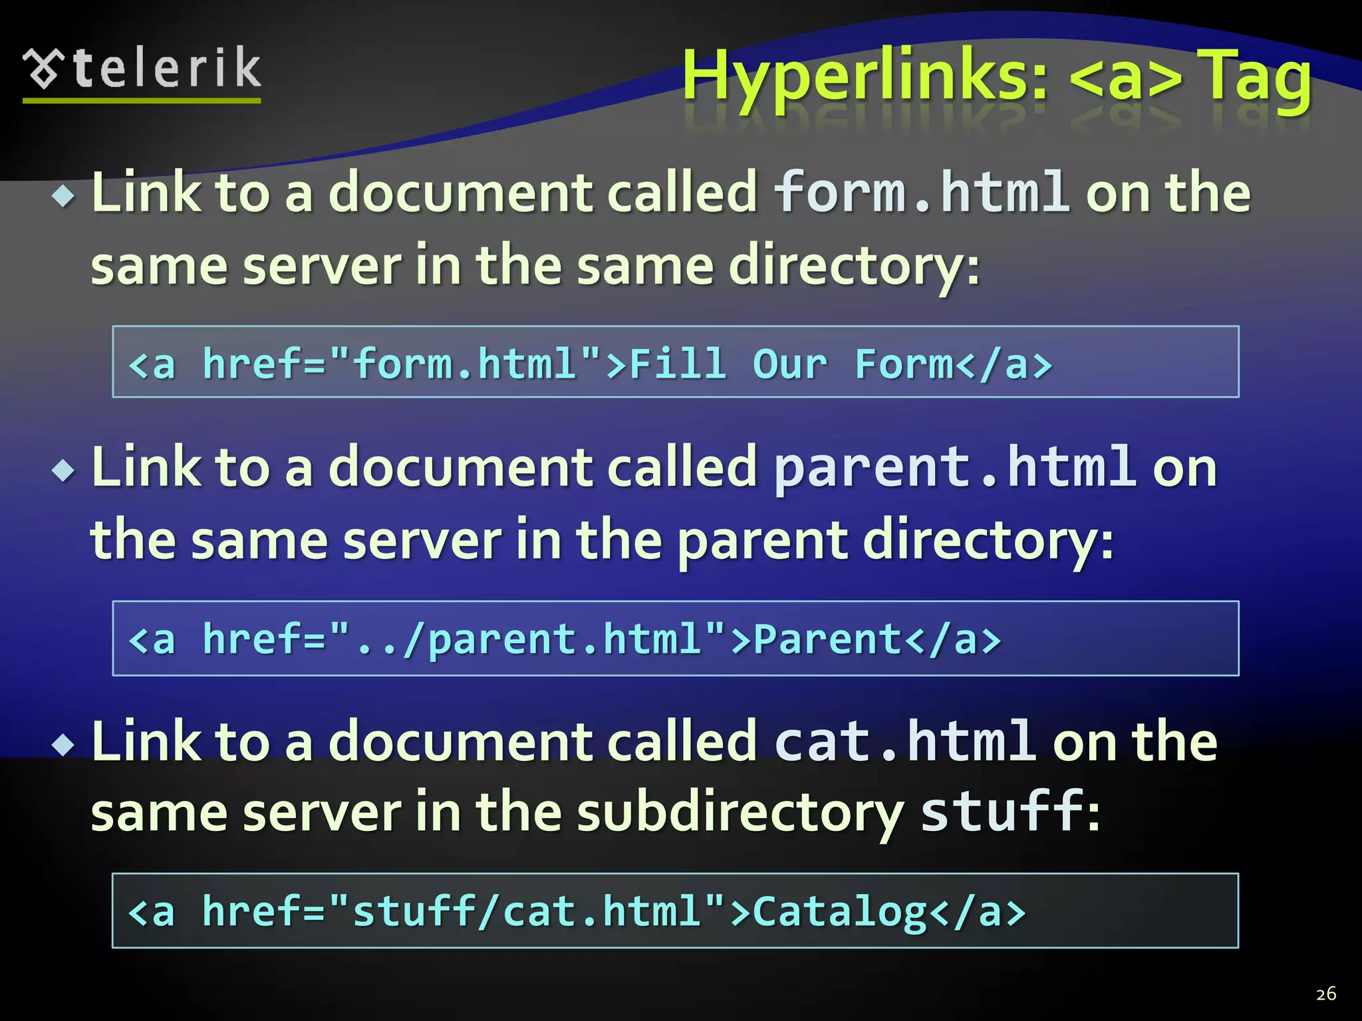Click the slide number 26
The width and height of the screenshot is (1362, 1021).
[1326, 994]
